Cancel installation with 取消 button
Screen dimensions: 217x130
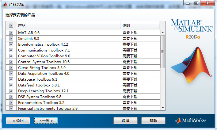tap(125, 121)
